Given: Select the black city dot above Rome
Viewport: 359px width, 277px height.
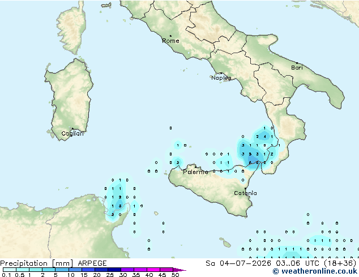Looking at the screenshot, I should [x=170, y=36].
